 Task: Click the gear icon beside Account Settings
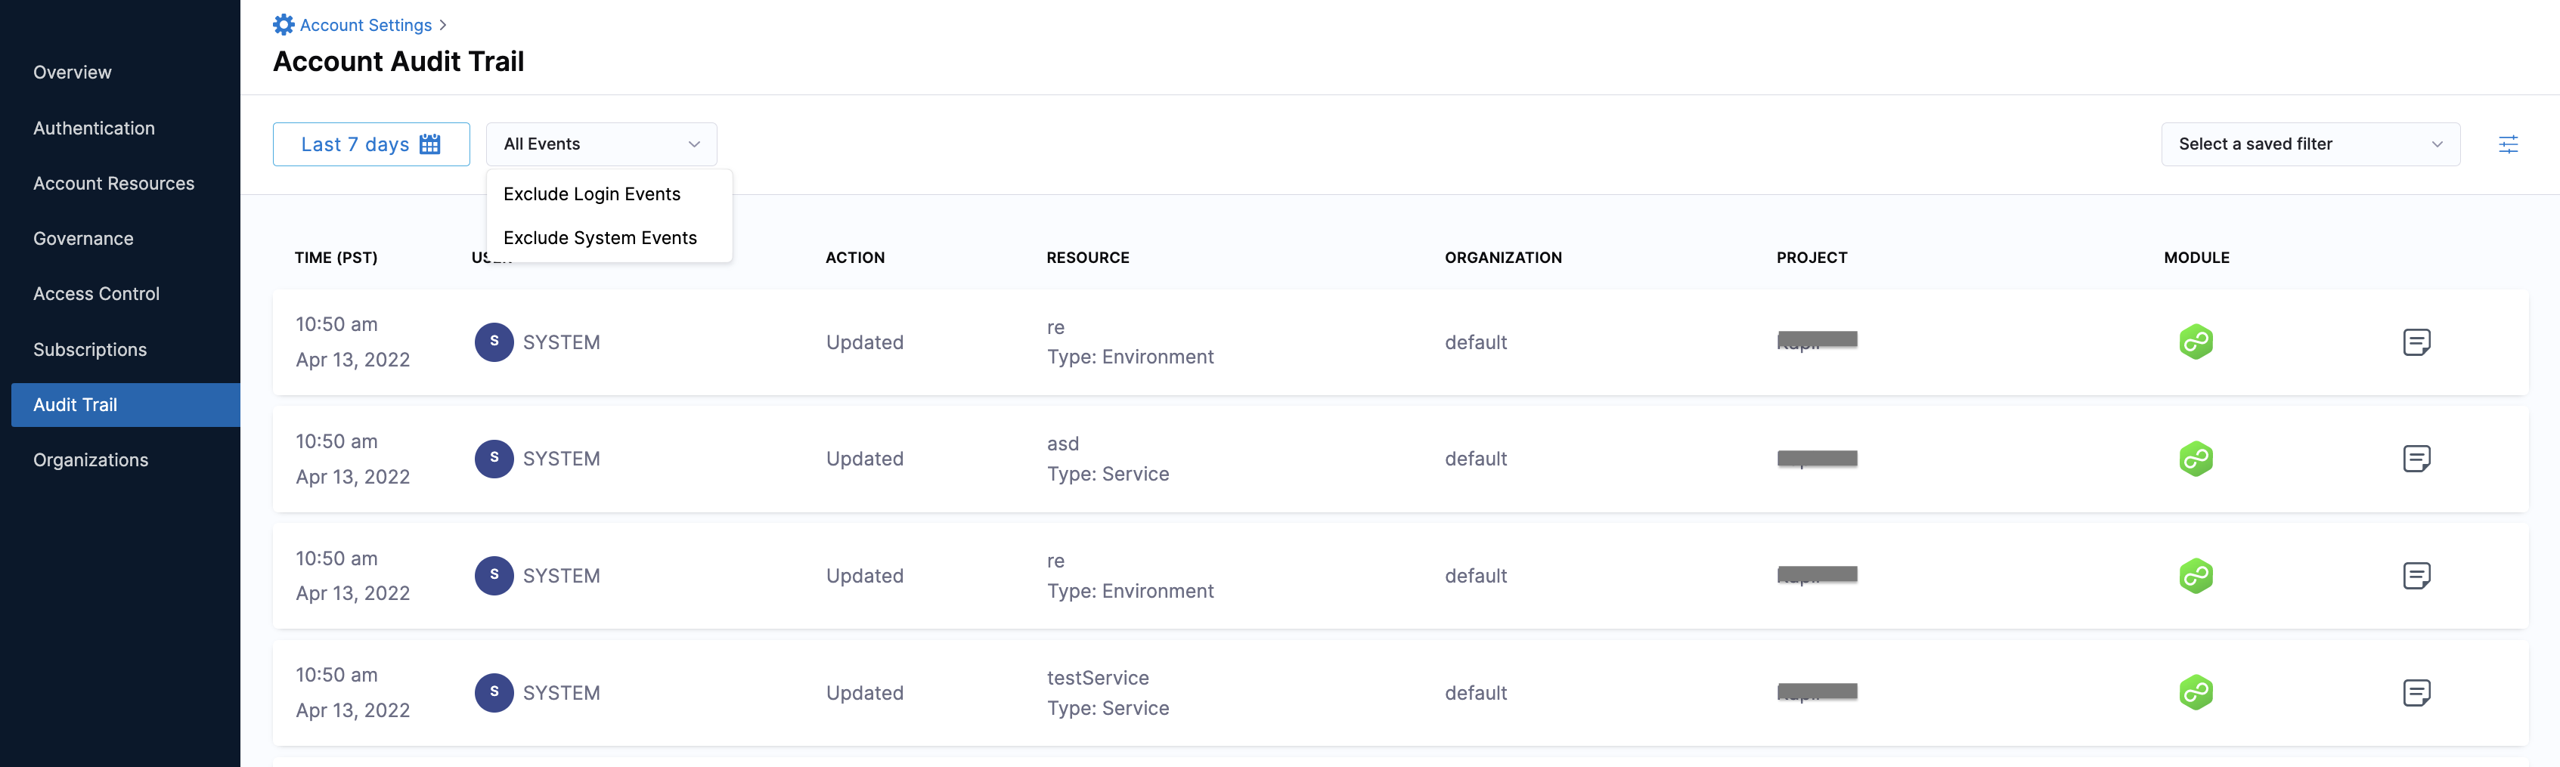pyautogui.click(x=284, y=24)
